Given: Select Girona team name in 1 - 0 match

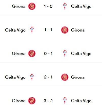Looking at the screenshot, I should [x=19, y=6].
